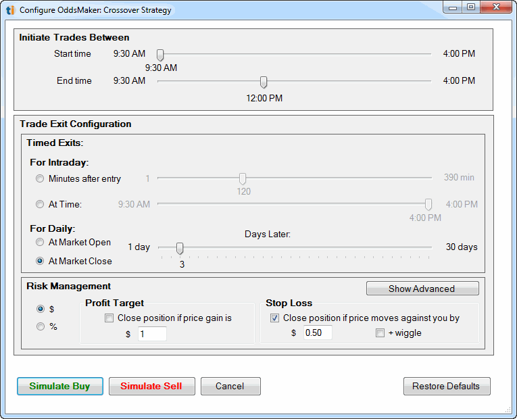Click the Profit Target dollar amount field

click(x=152, y=334)
